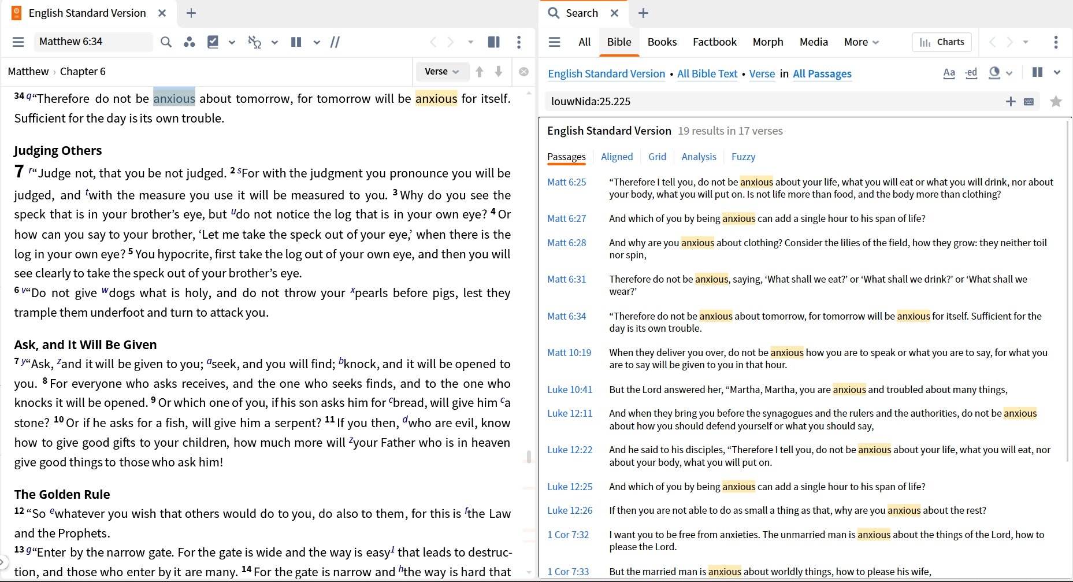Select the Morph search type
The image size is (1073, 582).
pyautogui.click(x=768, y=42)
